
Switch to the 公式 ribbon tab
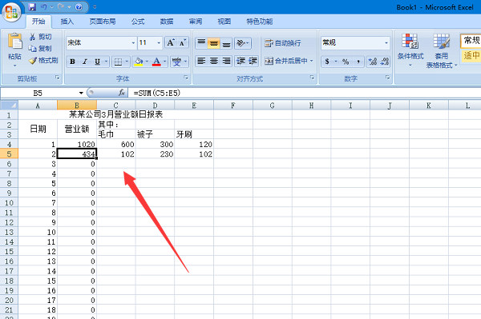click(x=138, y=22)
